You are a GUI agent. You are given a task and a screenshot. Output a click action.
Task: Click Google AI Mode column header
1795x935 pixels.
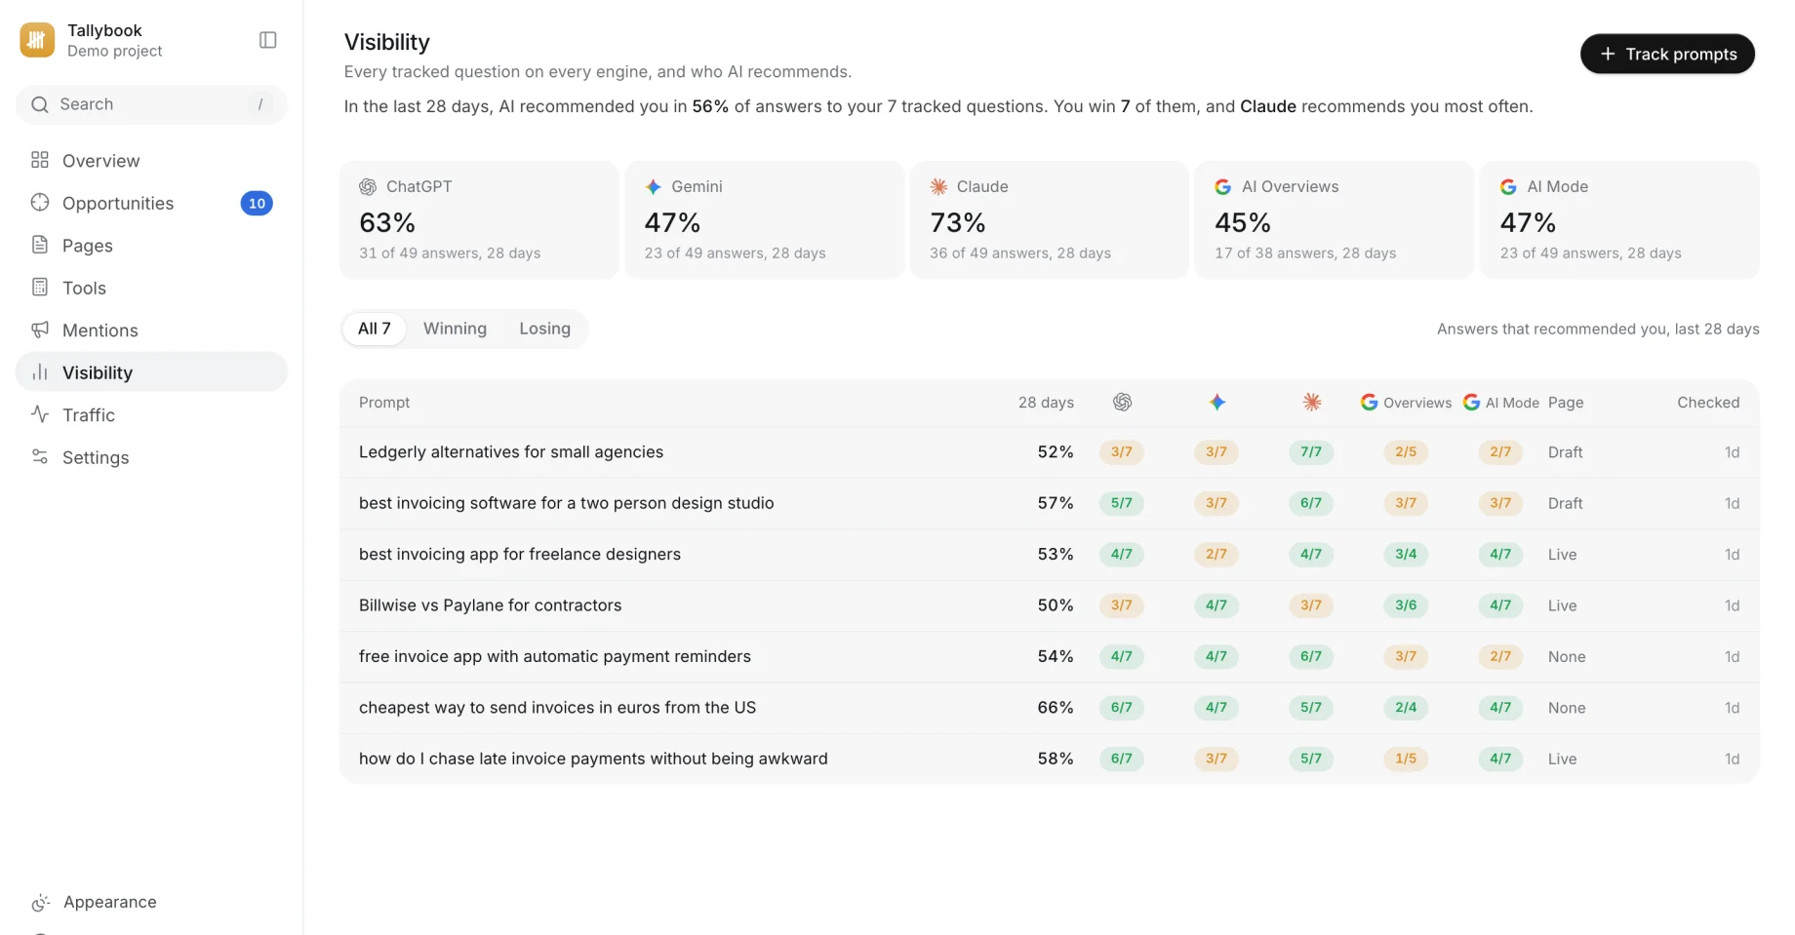tap(1500, 403)
